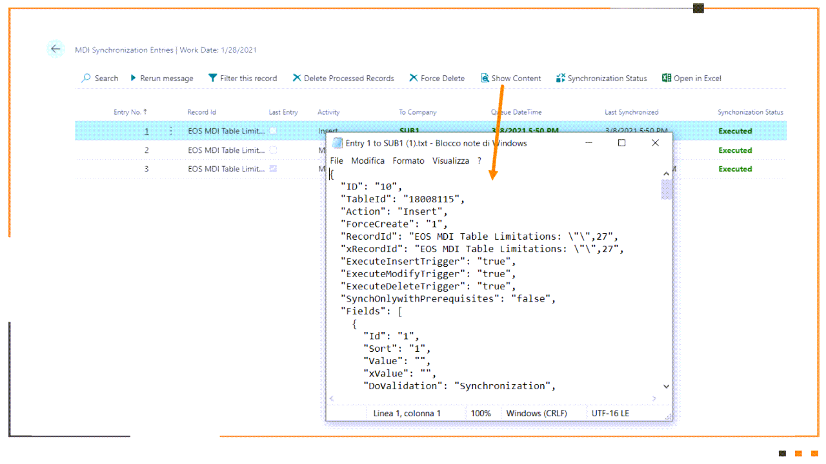
Task: Click Open in Excel action text
Action: pos(698,79)
